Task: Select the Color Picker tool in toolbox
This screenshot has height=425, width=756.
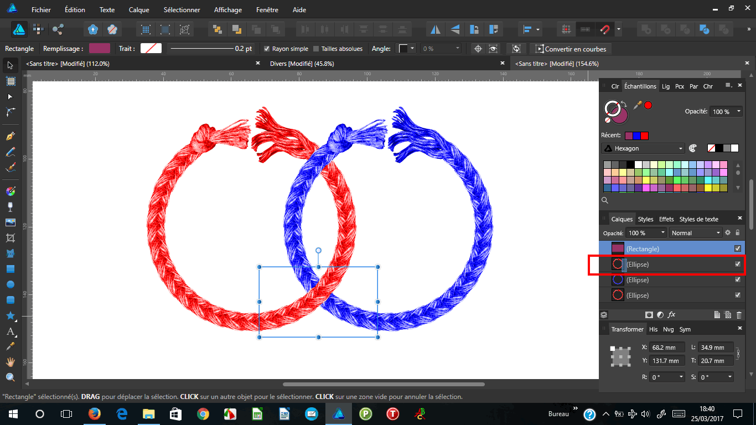Action: 10,346
